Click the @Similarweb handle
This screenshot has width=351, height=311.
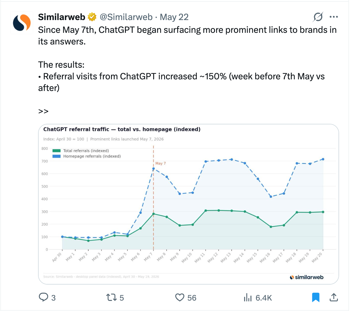[126, 17]
